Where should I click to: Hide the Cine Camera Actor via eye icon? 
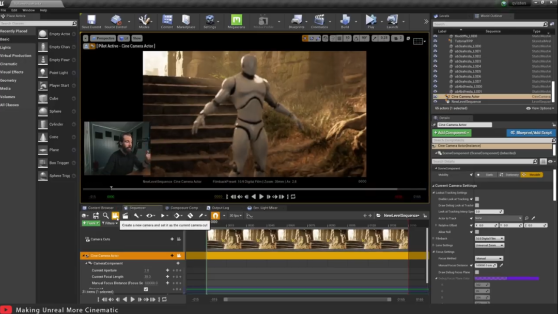(x=435, y=97)
